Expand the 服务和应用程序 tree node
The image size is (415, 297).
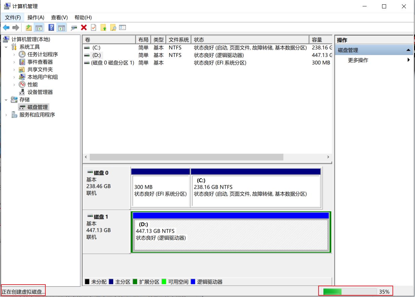[6, 115]
